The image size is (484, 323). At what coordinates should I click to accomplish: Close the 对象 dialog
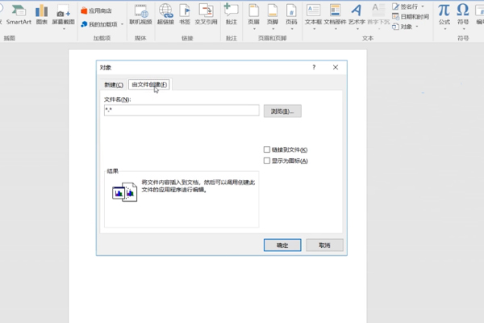[336, 67]
